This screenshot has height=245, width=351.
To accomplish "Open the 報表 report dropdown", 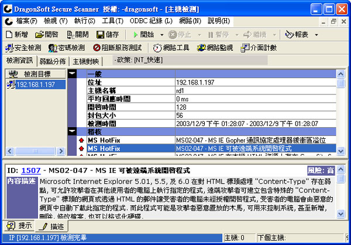I will click(x=300, y=34).
